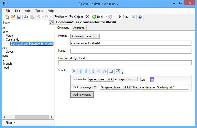Click the Name input field

click(131, 51)
